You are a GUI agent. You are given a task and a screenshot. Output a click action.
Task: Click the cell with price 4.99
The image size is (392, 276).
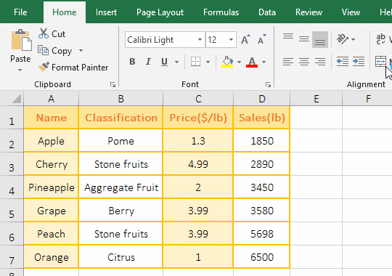coord(198,164)
